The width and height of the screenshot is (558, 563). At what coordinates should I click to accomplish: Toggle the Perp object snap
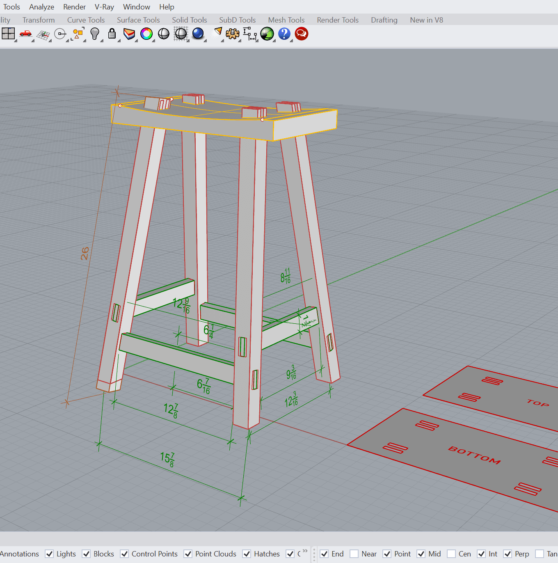click(x=508, y=554)
